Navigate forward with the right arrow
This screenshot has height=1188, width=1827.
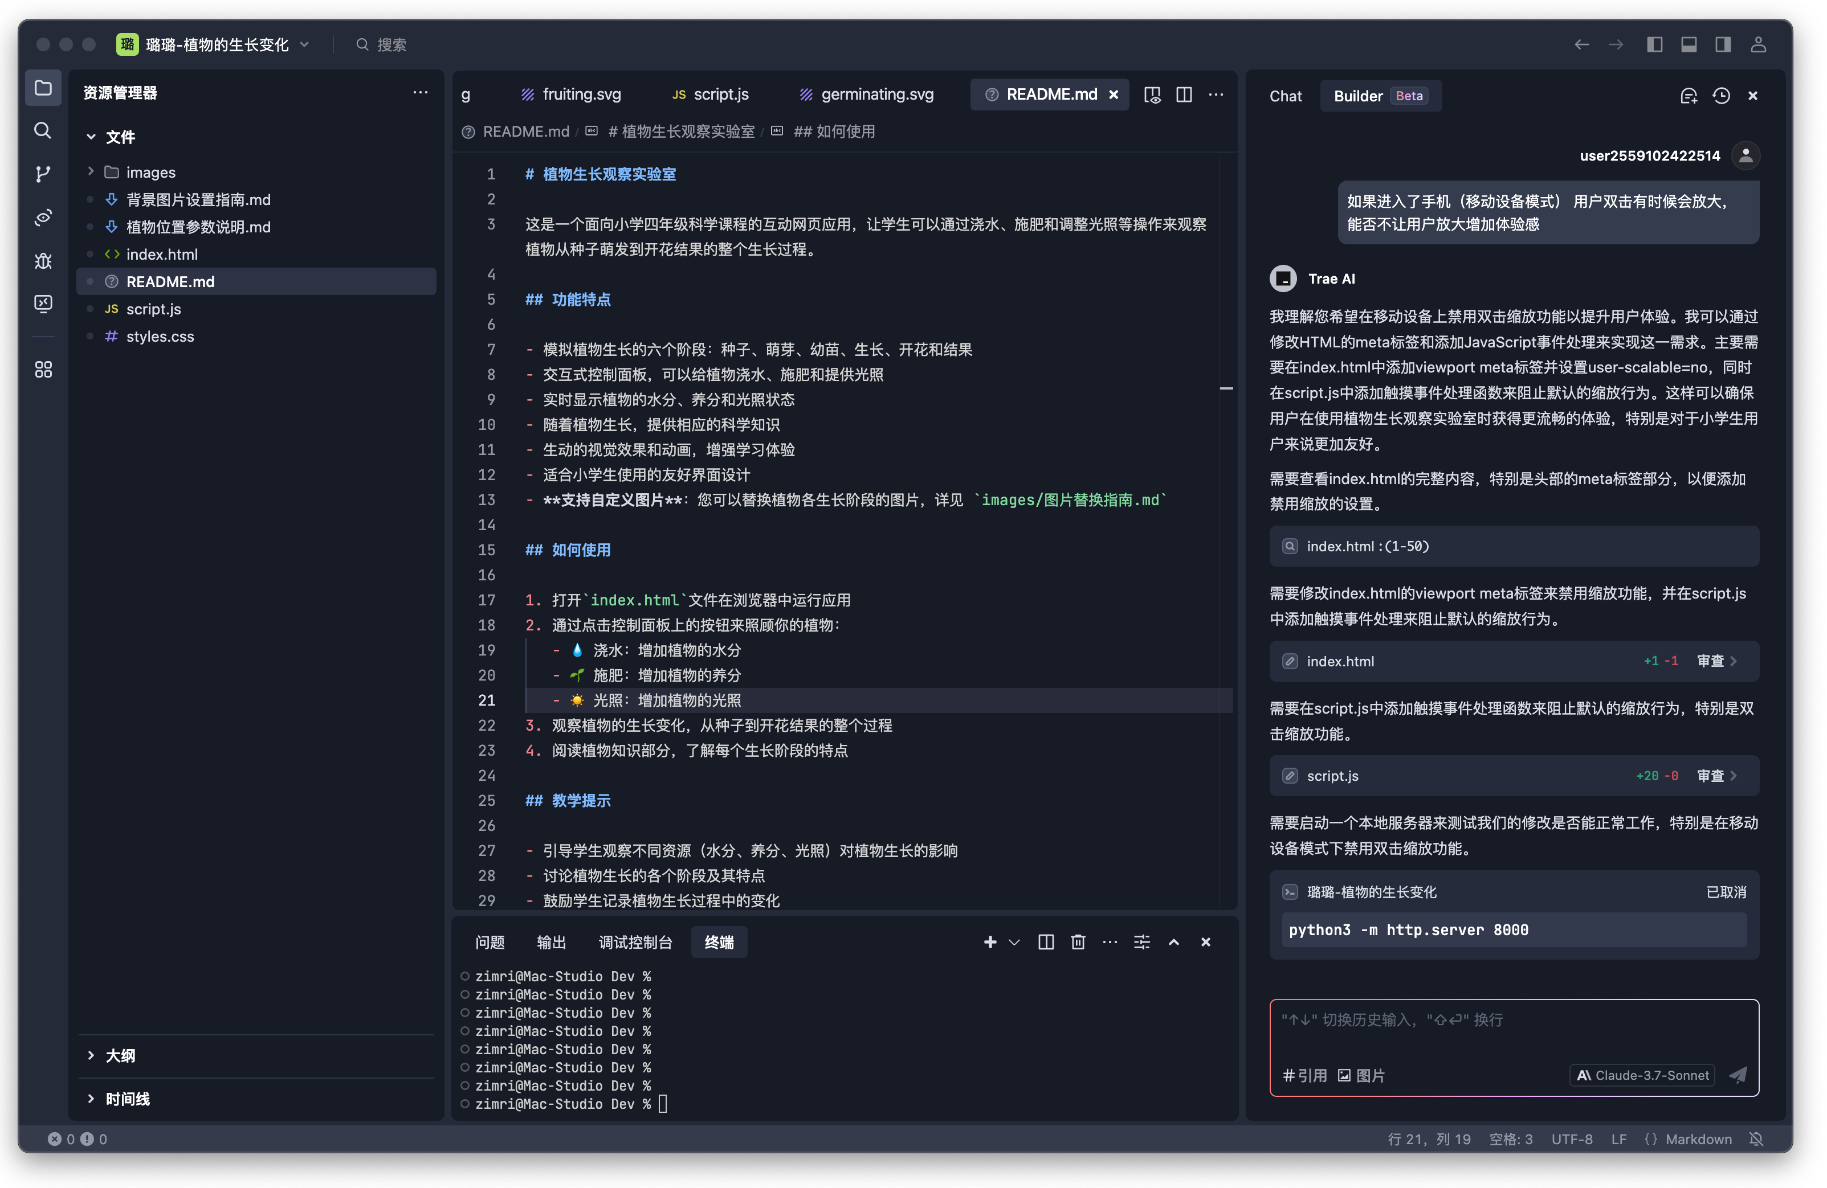[1616, 44]
